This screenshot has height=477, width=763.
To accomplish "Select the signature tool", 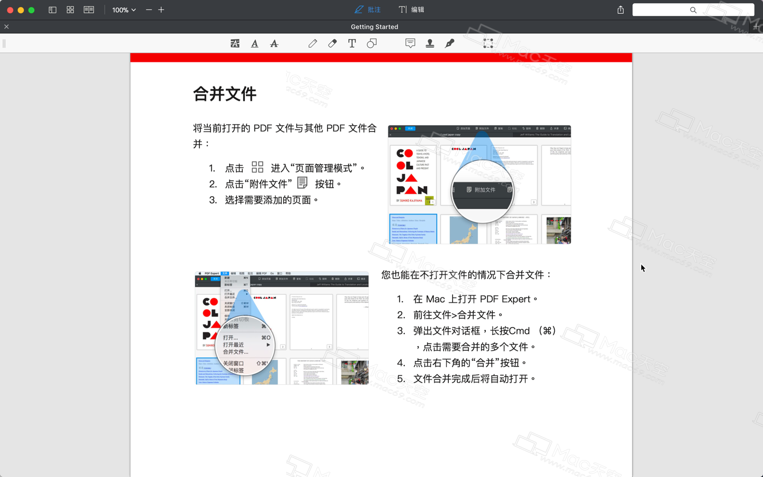I will [x=449, y=43].
